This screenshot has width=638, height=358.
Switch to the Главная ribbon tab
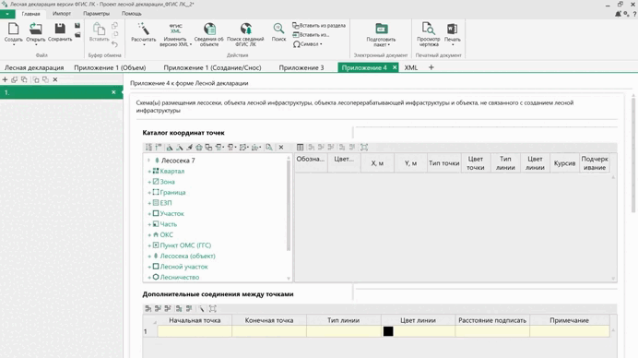[31, 14]
